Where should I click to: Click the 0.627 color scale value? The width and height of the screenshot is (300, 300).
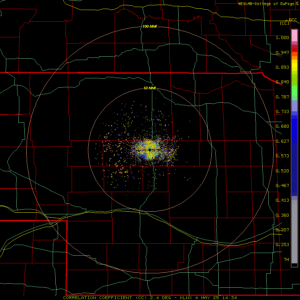tap(282, 141)
